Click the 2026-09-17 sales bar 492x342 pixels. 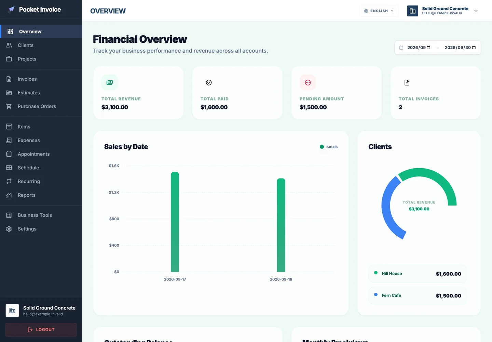175,222
